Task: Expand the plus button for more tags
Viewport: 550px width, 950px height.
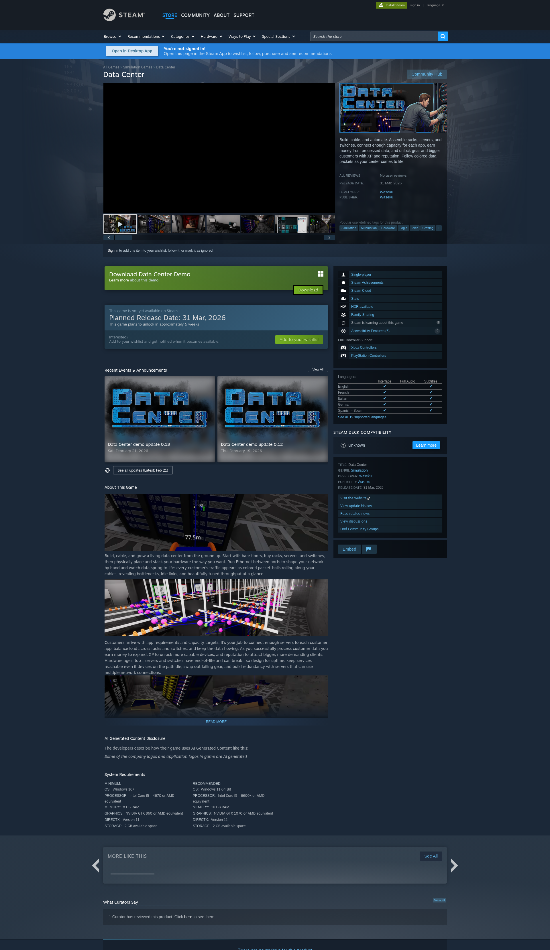Action: point(439,228)
